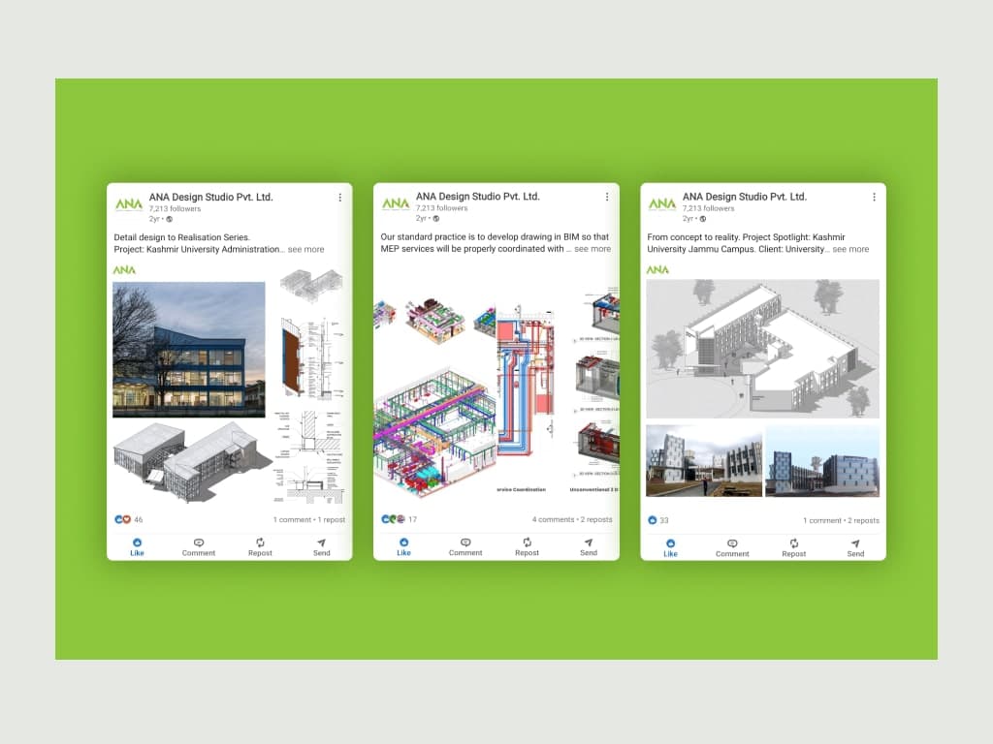Send the Detail design to Realisation Series post

pos(322,546)
